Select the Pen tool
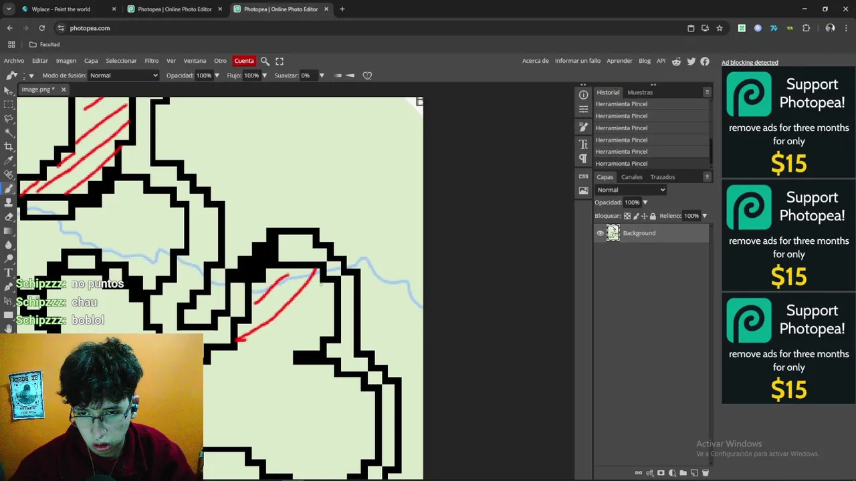The image size is (856, 481). (x=8, y=287)
